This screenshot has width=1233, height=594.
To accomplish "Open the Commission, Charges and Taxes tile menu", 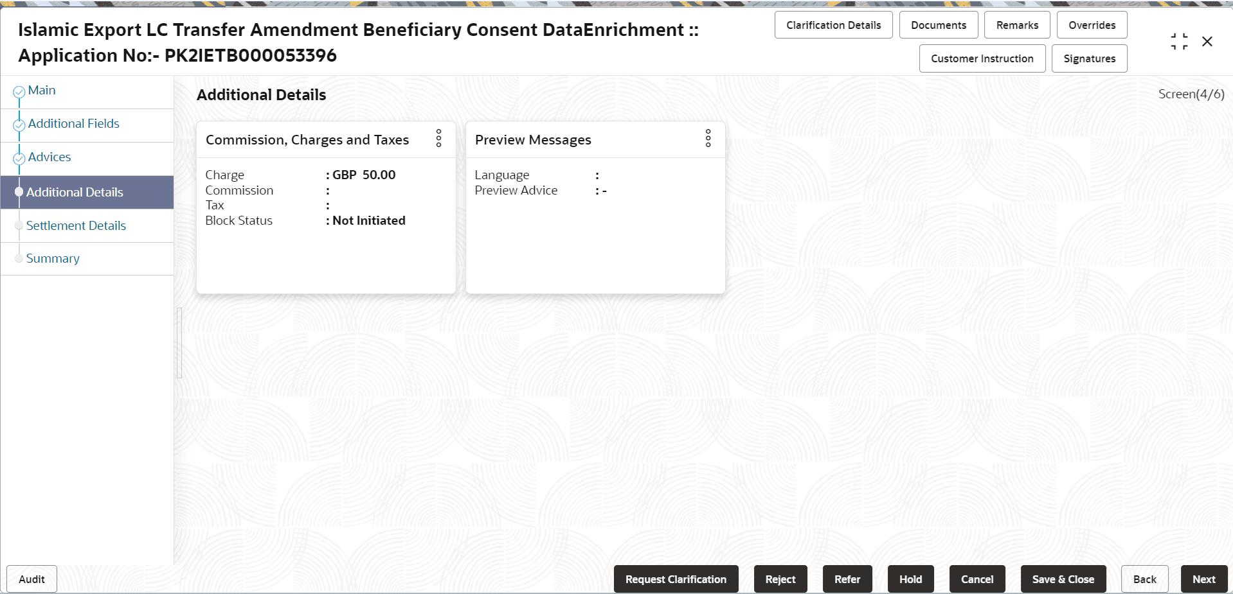I will pyautogui.click(x=438, y=139).
